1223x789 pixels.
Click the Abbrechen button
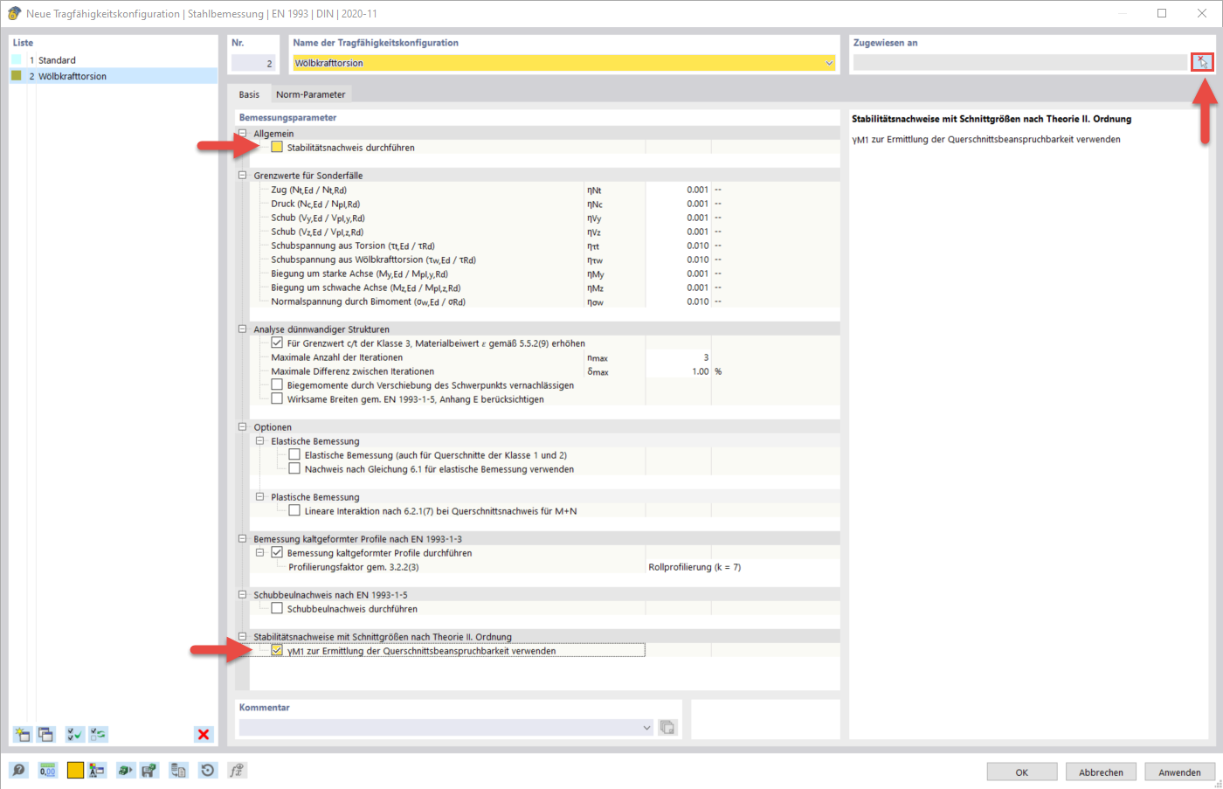tap(1101, 772)
